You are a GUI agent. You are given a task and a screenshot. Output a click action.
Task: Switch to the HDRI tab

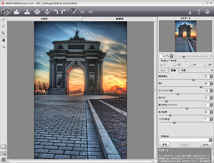[163, 71]
